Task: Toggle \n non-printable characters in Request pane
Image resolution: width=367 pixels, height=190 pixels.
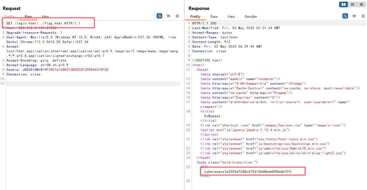Action: [168, 16]
